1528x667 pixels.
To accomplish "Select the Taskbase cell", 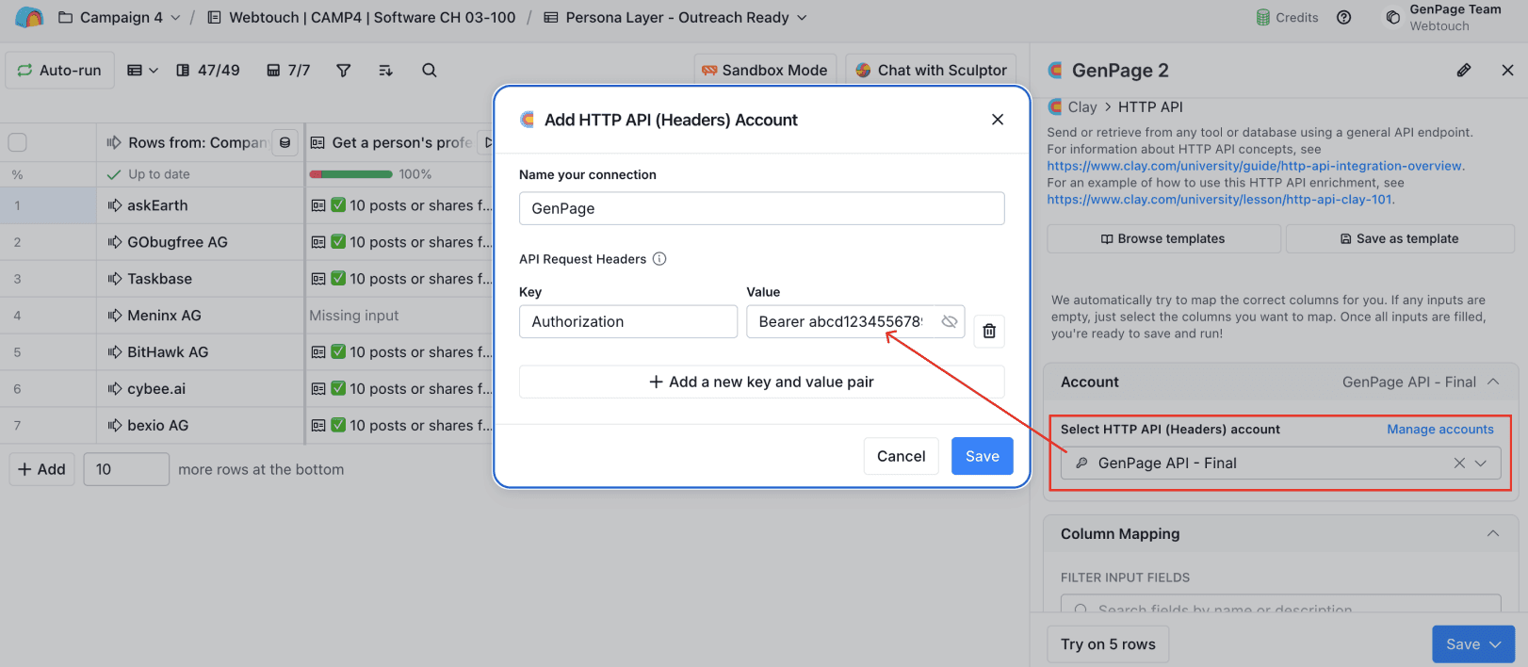I will coord(200,279).
